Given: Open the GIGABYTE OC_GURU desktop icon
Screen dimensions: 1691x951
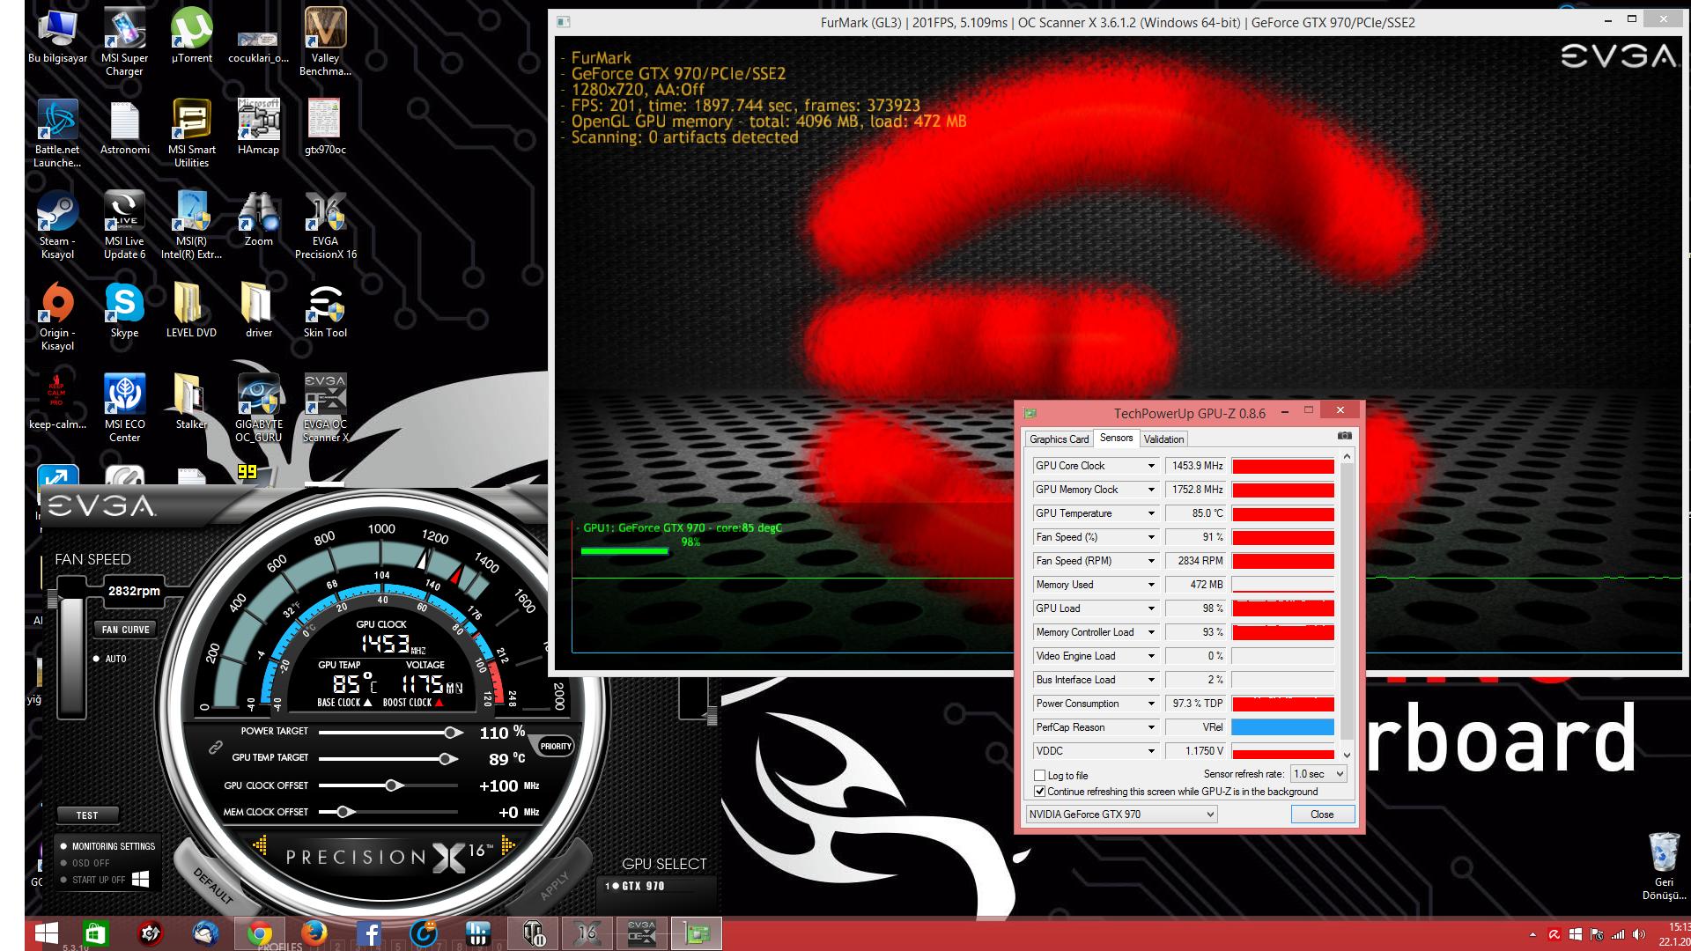Looking at the screenshot, I should tap(258, 408).
